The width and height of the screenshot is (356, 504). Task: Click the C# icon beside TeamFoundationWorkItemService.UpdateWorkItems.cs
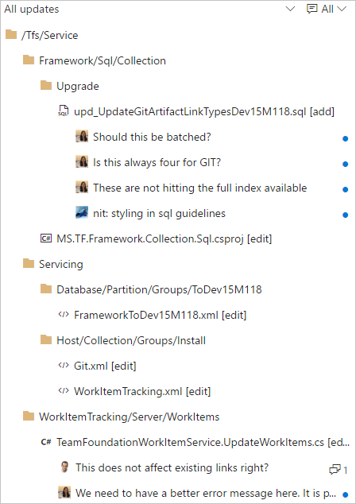click(x=46, y=442)
